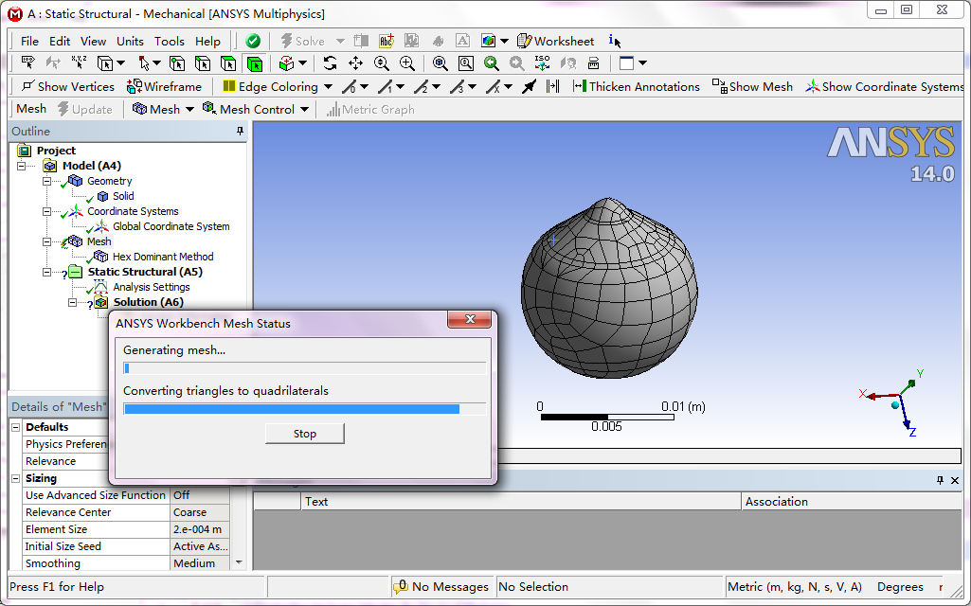Click the Converting triangles progress bar
The width and height of the screenshot is (971, 606).
304,409
